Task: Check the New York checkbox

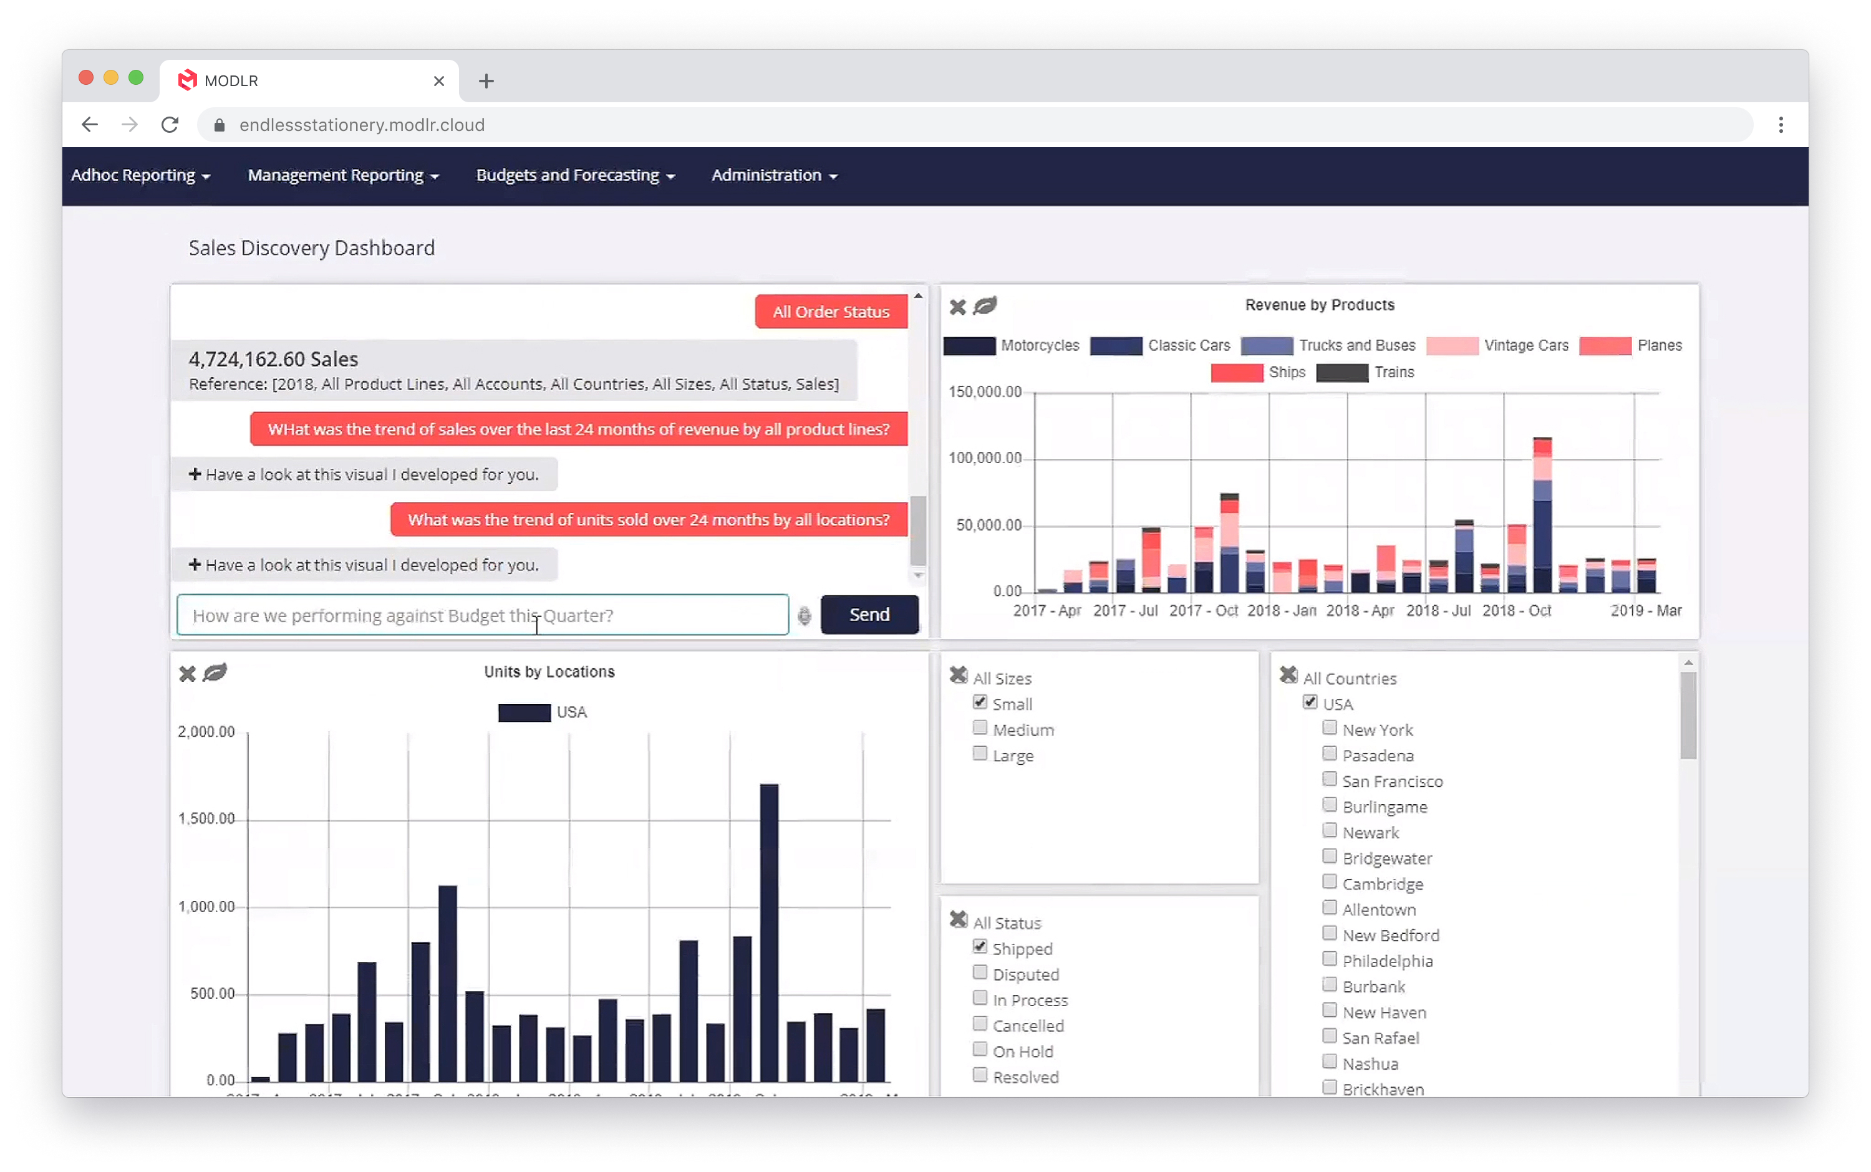Action: click(1330, 728)
